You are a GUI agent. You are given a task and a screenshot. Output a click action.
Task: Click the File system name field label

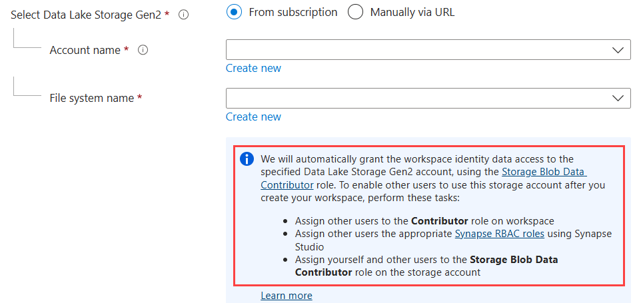91,98
